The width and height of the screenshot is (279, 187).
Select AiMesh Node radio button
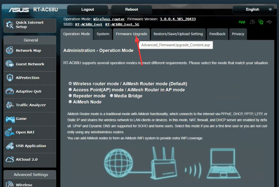click(x=70, y=102)
